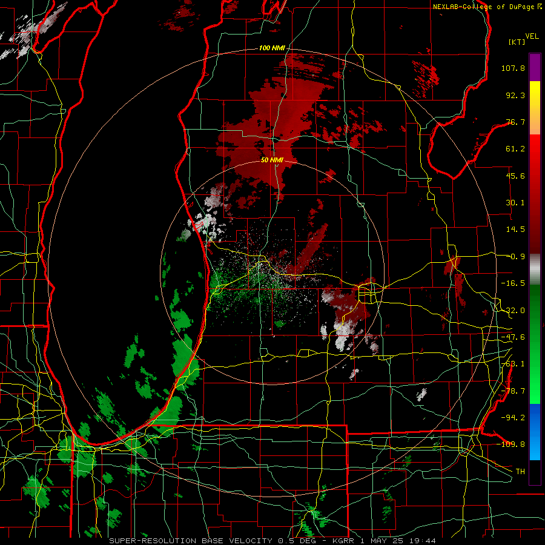Screen dimensions: 545x545
Task: Click the purple color segment of velocity bar
Action: point(535,67)
